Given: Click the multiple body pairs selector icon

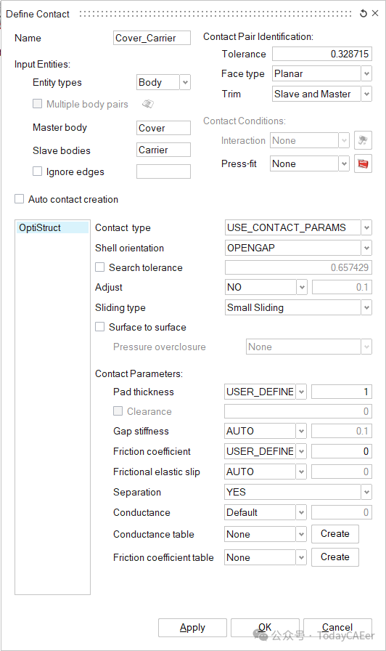Looking at the screenshot, I should [147, 104].
